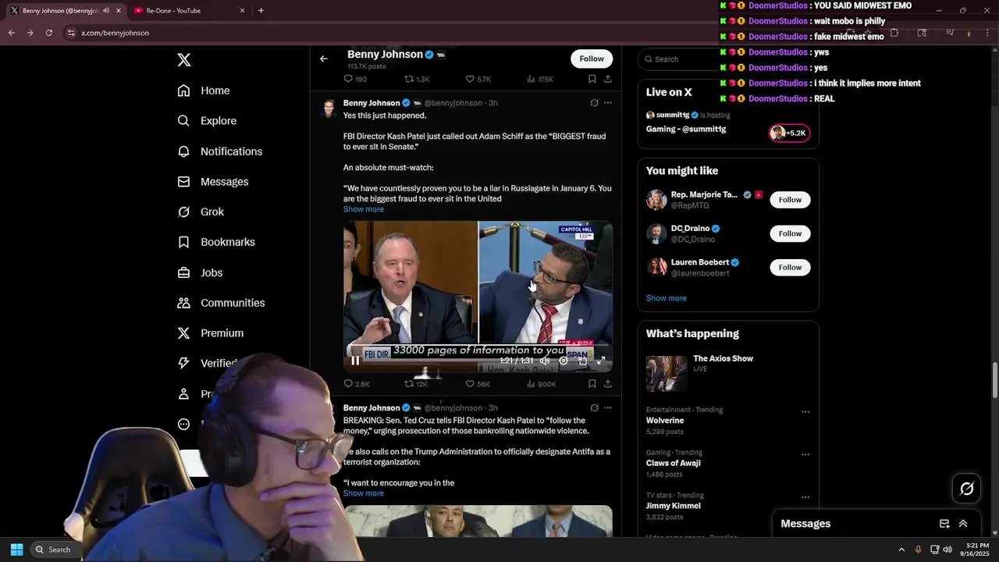Open video settings gear

(563, 361)
